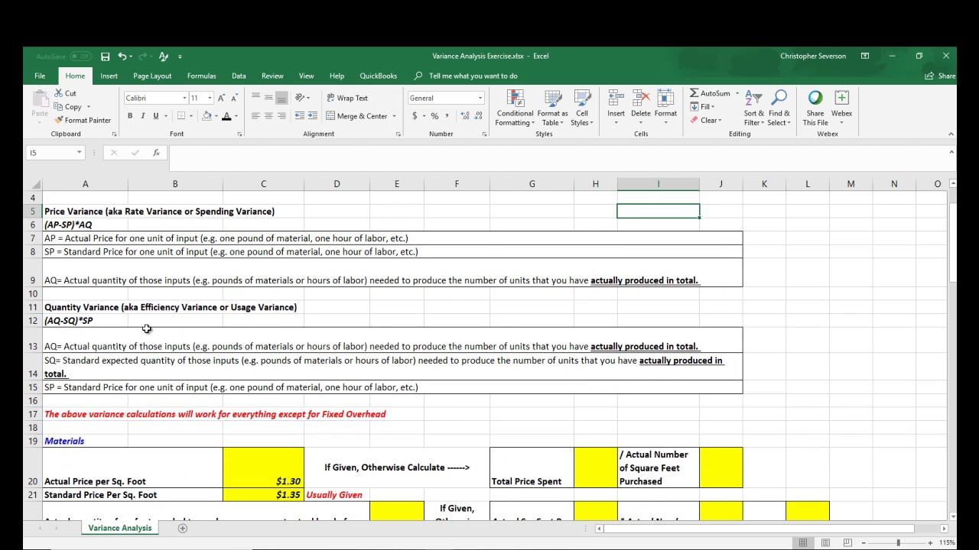
Task: Click the Save floppy disk icon
Action: (x=105, y=57)
